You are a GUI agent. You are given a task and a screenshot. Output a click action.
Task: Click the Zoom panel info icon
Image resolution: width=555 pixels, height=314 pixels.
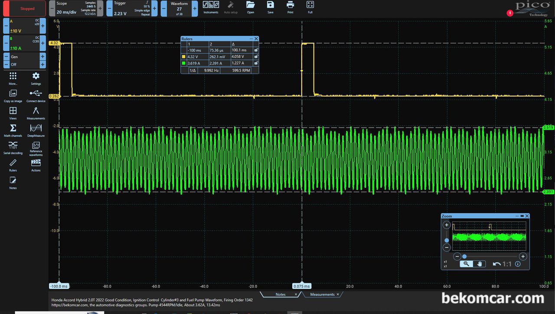[518, 264]
